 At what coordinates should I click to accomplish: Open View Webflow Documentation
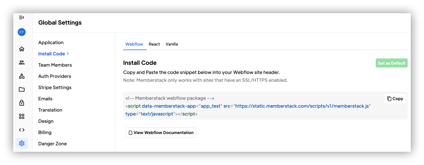161,132
